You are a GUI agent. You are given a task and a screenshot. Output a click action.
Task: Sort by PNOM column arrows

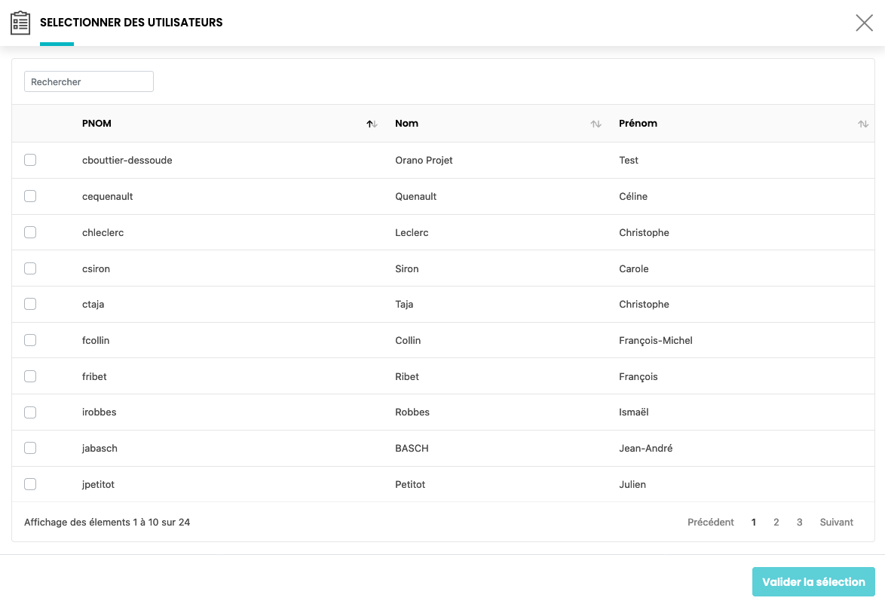tap(372, 124)
